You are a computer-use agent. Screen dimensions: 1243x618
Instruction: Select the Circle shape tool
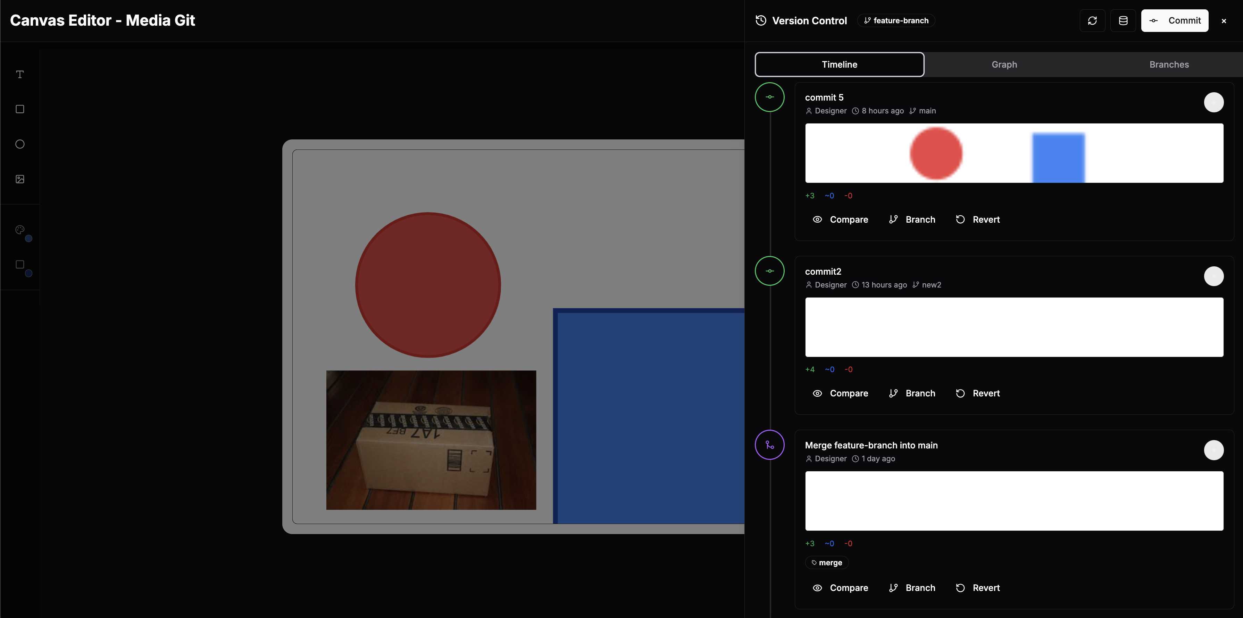click(x=20, y=144)
